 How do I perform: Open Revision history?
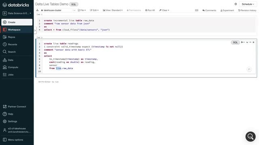tap(247, 10)
